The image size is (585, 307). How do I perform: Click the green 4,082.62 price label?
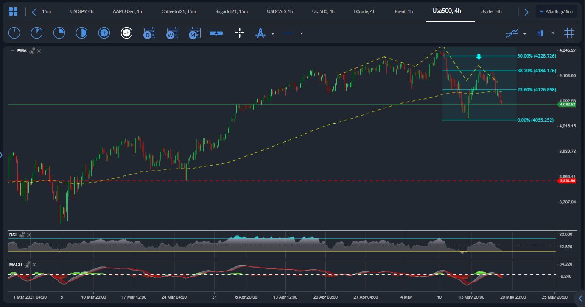[x=567, y=104]
